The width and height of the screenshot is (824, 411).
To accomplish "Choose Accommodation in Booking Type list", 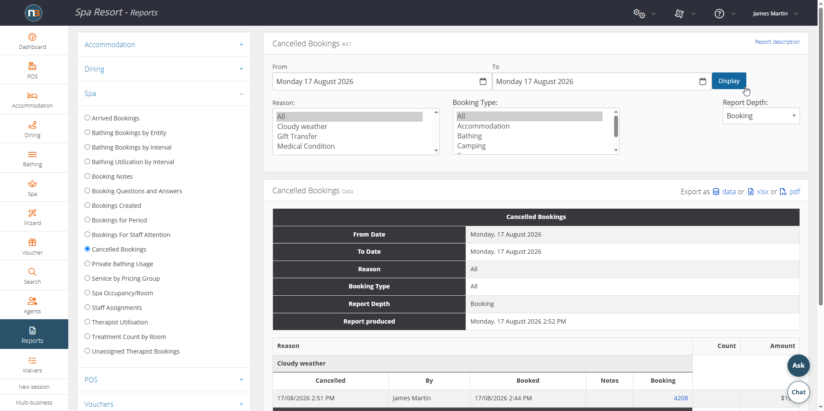I will pos(529,126).
